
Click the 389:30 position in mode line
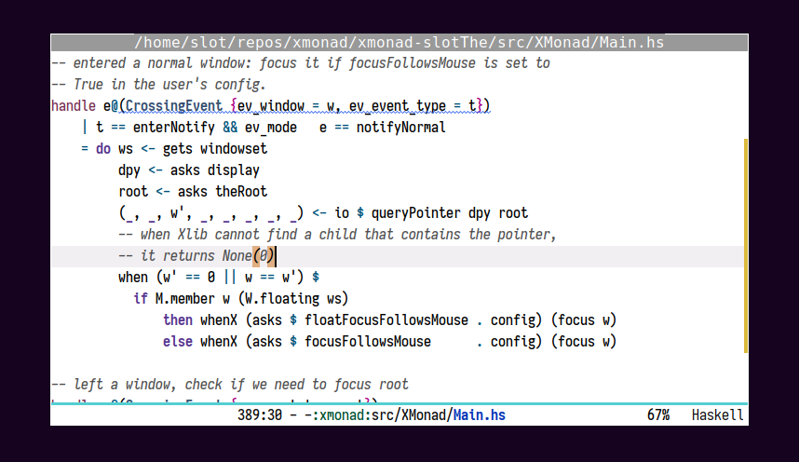pyautogui.click(x=260, y=415)
